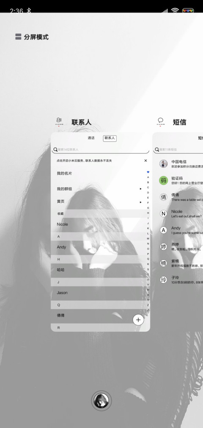This screenshot has height=428, width=203.
Task: Tap the cellular signal bars icon
Action: point(165,11)
